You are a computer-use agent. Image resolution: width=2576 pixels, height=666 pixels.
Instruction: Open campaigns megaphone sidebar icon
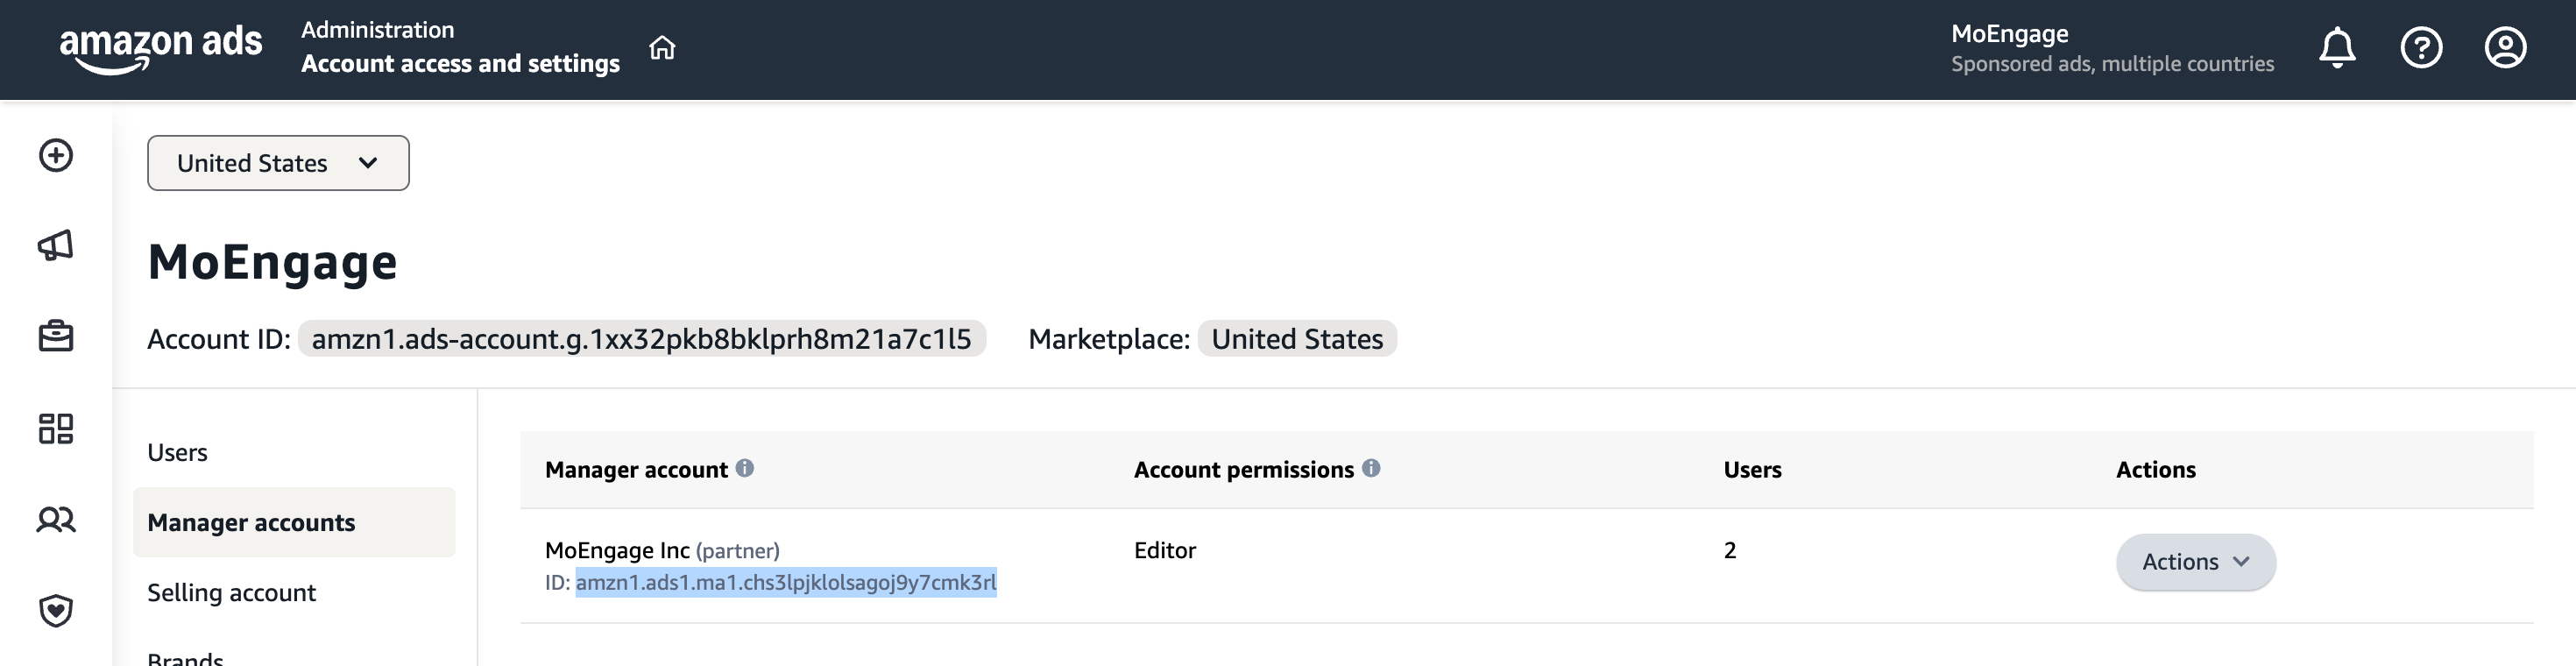click(56, 245)
